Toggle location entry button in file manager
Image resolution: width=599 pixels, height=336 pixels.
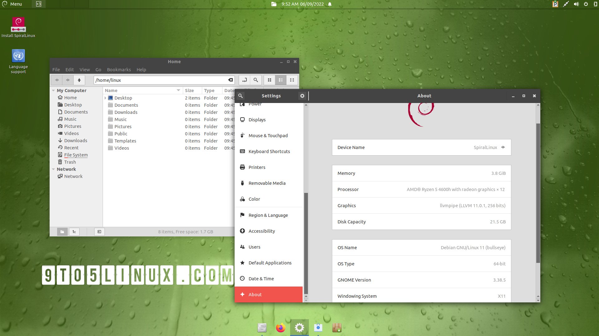[x=244, y=80]
